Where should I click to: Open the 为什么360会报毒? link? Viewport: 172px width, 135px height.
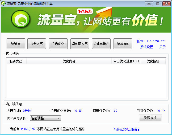[x=126, y=129]
